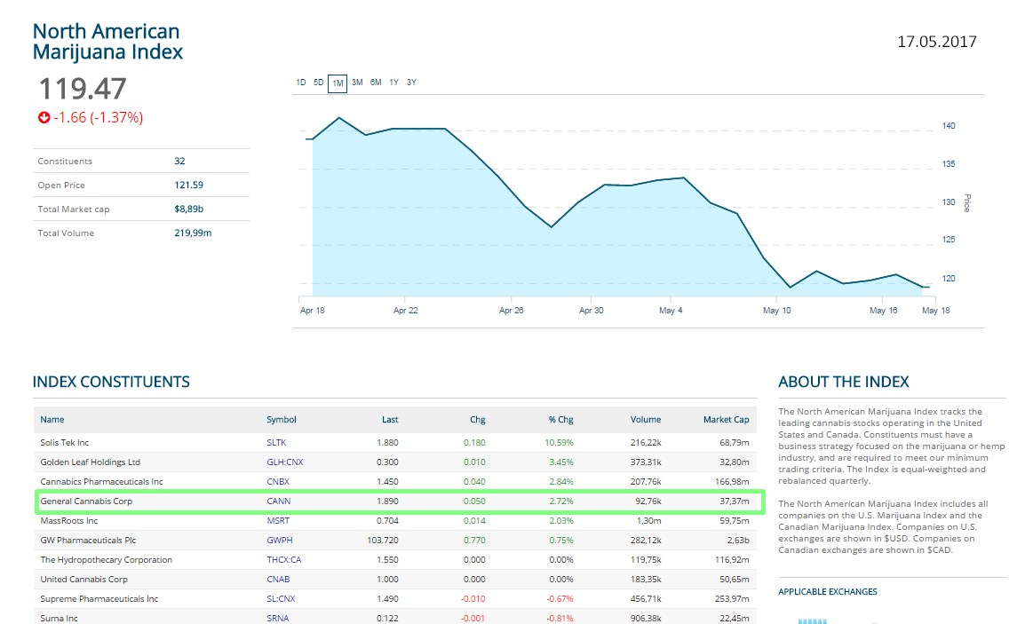Display the 3Y chart range

pos(411,83)
